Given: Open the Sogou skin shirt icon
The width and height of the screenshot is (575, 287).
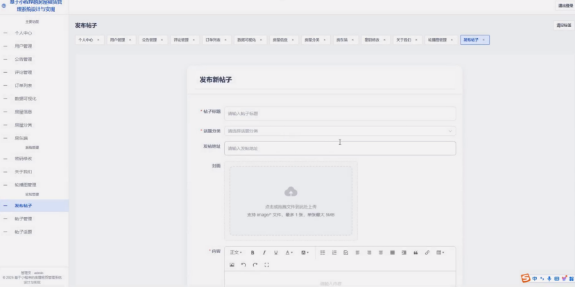Looking at the screenshot, I should pyautogui.click(x=564, y=279).
